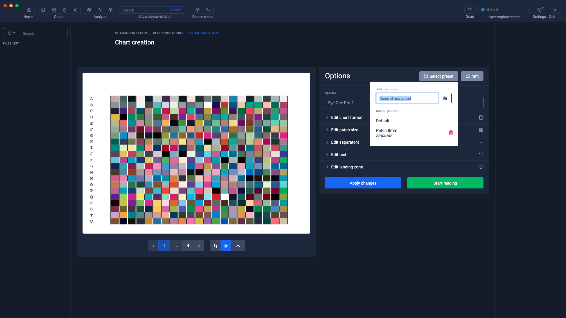This screenshot has width=566, height=318.
Task: Save the new preset with disk icon
Action: [445, 98]
